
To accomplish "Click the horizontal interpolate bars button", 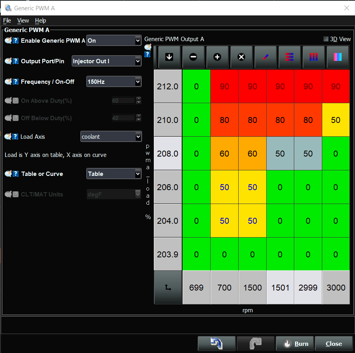I will (x=290, y=57).
